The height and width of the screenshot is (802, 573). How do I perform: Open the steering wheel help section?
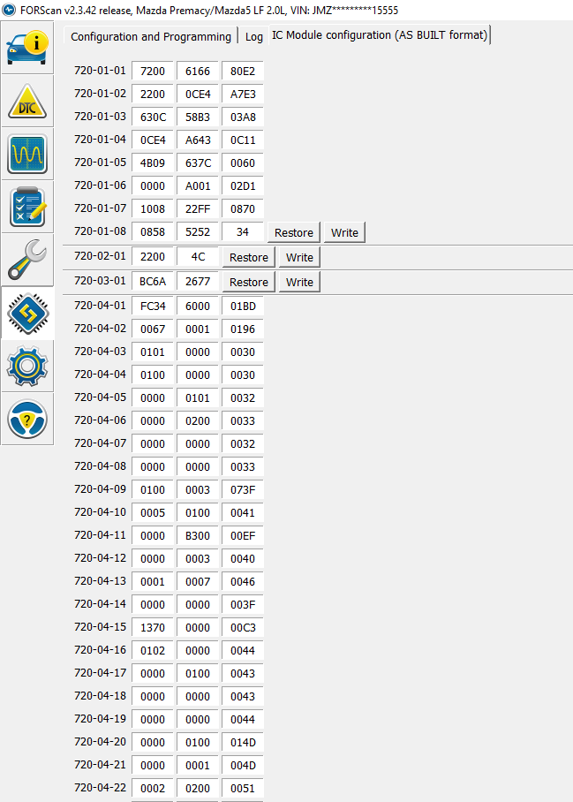click(27, 419)
